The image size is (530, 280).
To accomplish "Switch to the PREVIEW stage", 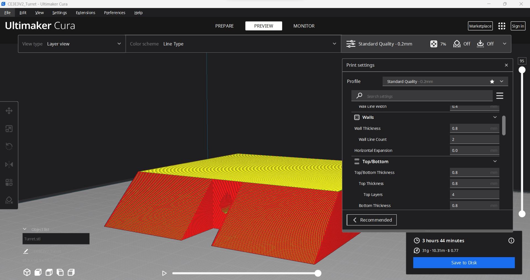I will pyautogui.click(x=264, y=26).
